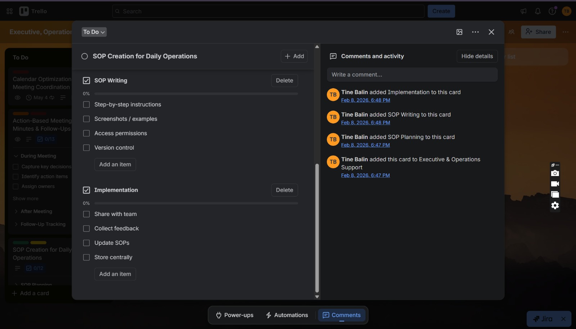Click the video recorder icon
This screenshot has width=576, height=329.
[x=555, y=184]
